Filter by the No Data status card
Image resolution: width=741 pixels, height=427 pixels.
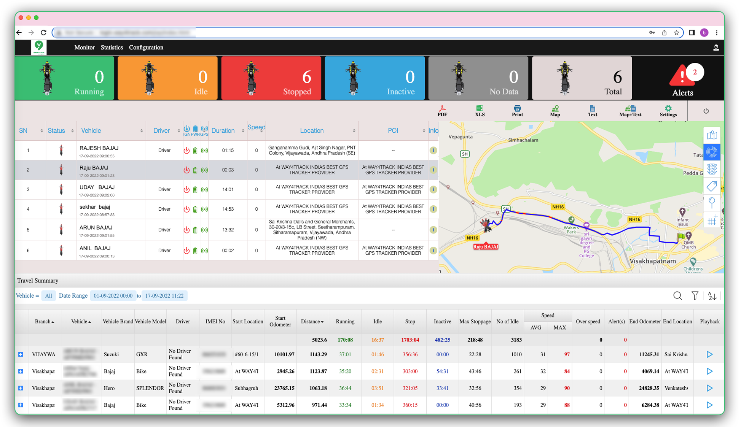tap(478, 78)
